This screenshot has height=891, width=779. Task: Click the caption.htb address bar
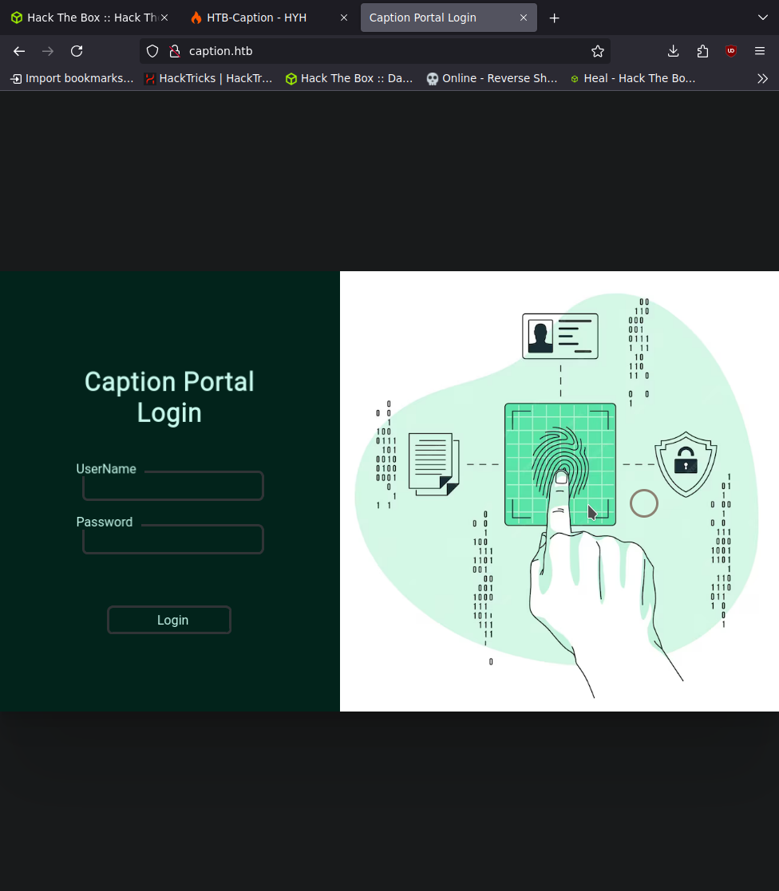tap(383, 51)
